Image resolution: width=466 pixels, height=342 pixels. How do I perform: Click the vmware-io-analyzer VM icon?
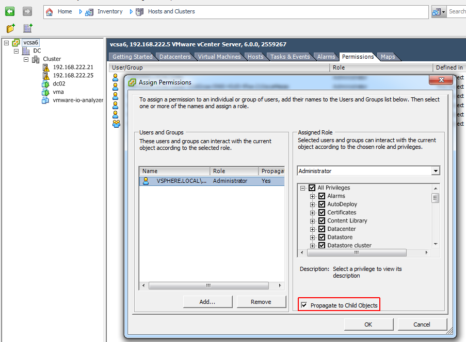[45, 100]
